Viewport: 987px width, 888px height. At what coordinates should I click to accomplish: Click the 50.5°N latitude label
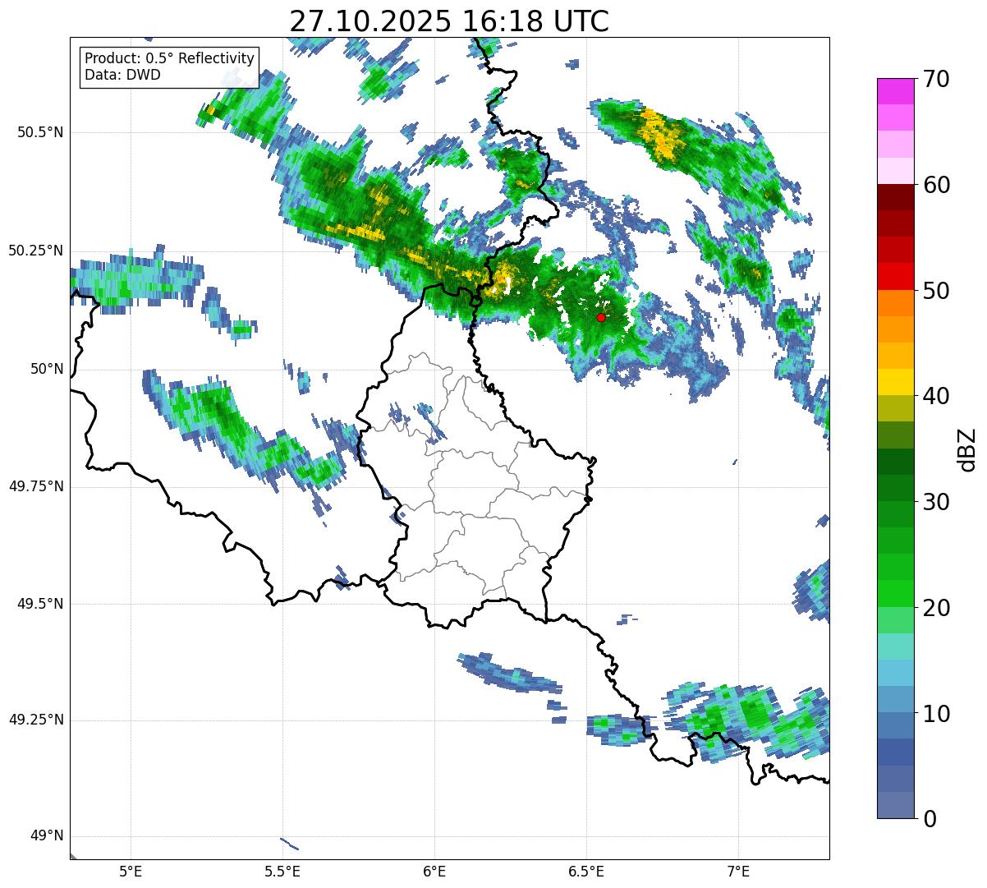[41, 132]
